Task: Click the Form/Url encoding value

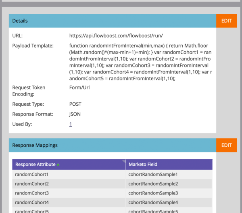Action: (79, 88)
